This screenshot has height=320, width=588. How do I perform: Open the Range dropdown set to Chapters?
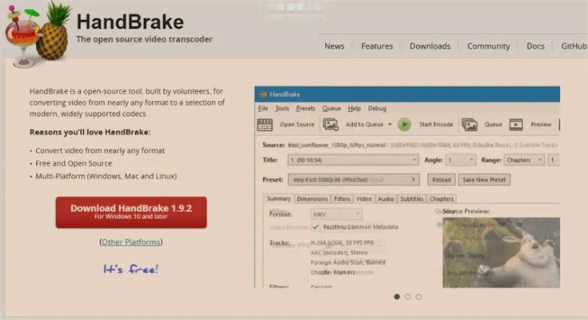coord(530,160)
